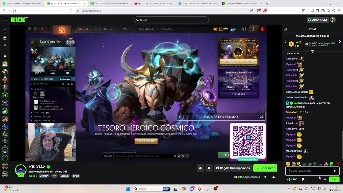Click BotRix username in chat
The image size is (343, 193).
point(297,103)
